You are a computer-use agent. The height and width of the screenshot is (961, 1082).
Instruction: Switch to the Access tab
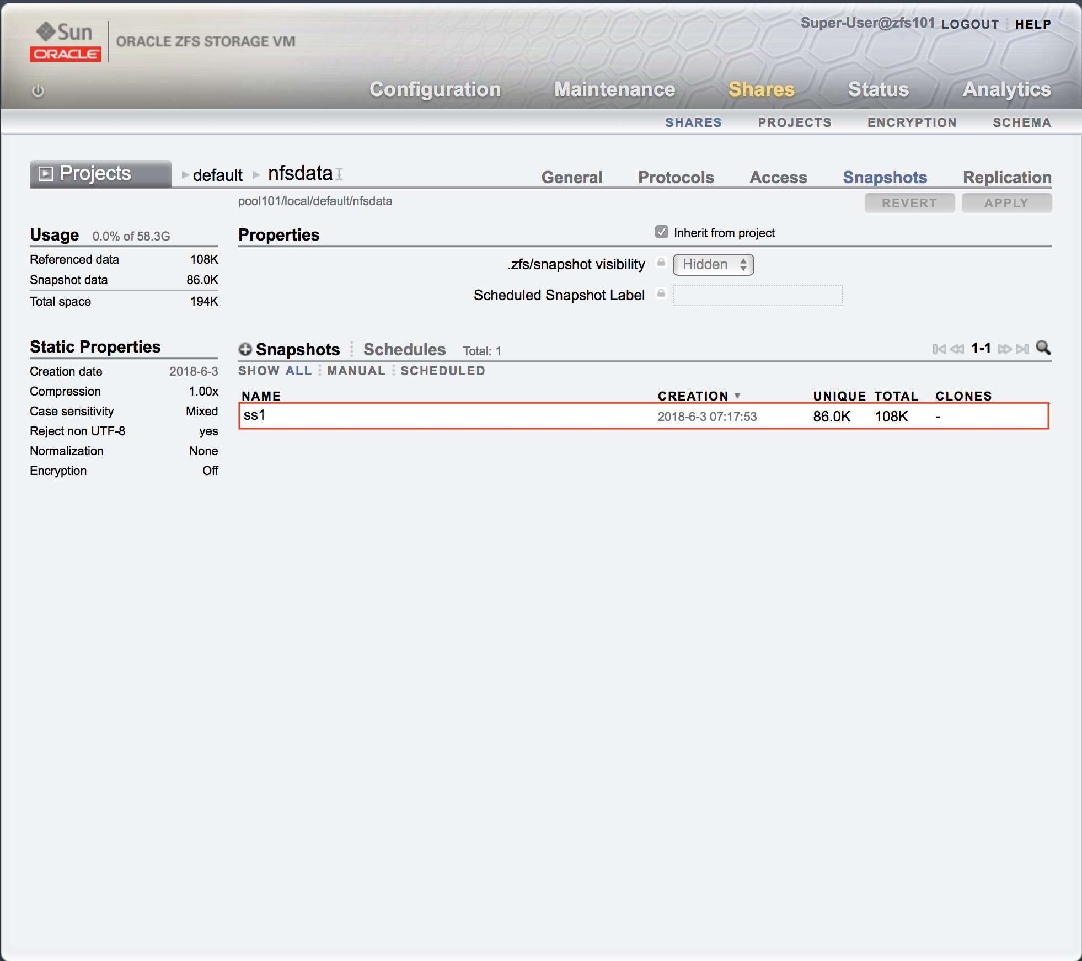pyautogui.click(x=778, y=177)
